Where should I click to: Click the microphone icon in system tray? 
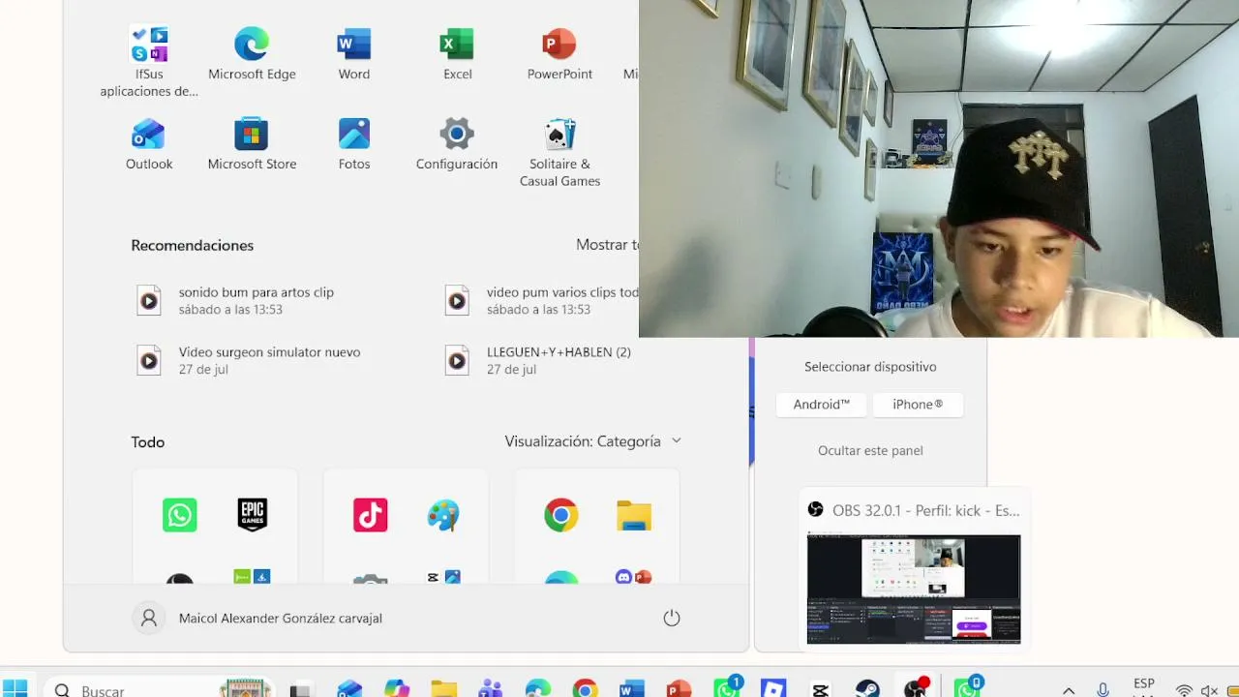[1103, 690]
